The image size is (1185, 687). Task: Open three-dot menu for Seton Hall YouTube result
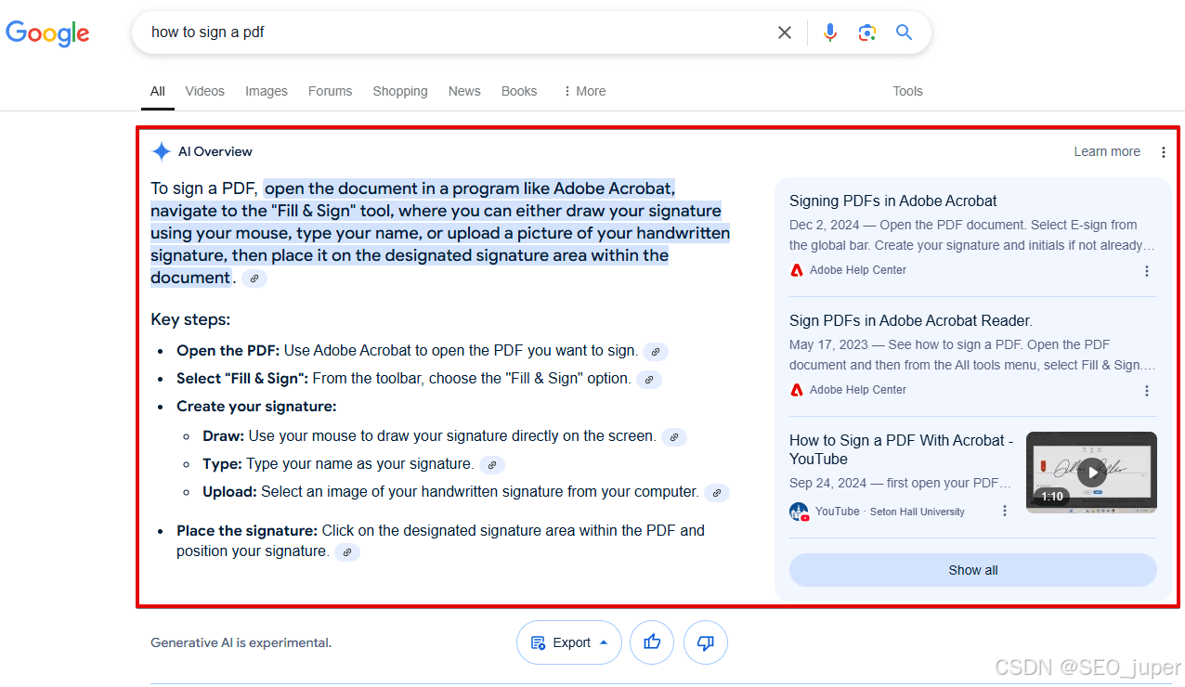[1005, 511]
